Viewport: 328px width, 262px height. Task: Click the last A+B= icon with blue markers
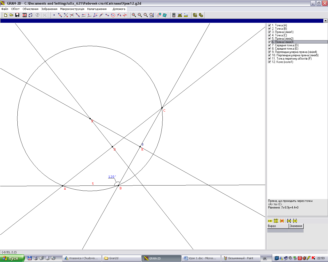coord(295,221)
